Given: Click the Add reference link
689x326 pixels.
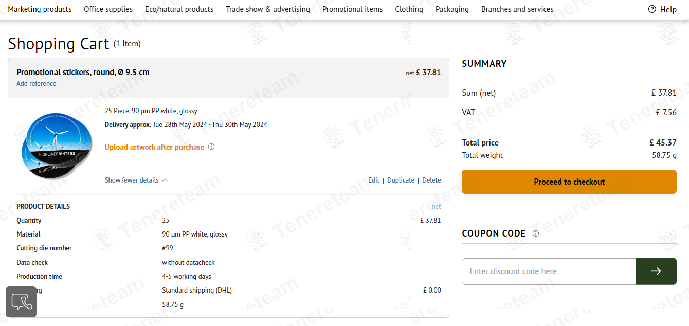Looking at the screenshot, I should (x=36, y=83).
